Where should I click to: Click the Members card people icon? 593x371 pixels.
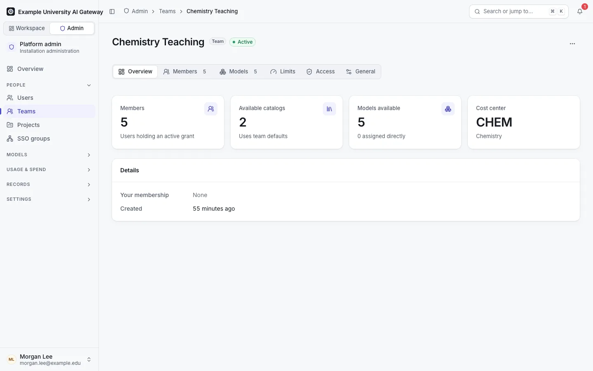[211, 109]
